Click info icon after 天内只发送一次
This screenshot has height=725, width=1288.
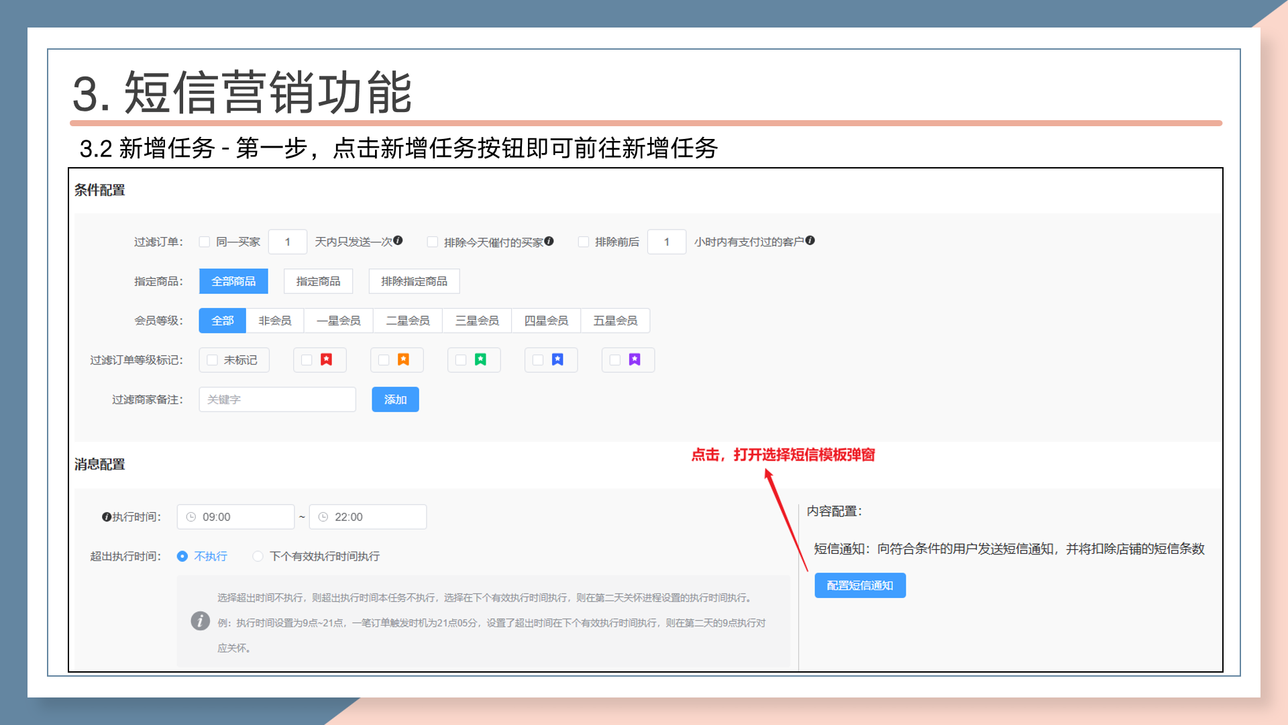pos(398,240)
